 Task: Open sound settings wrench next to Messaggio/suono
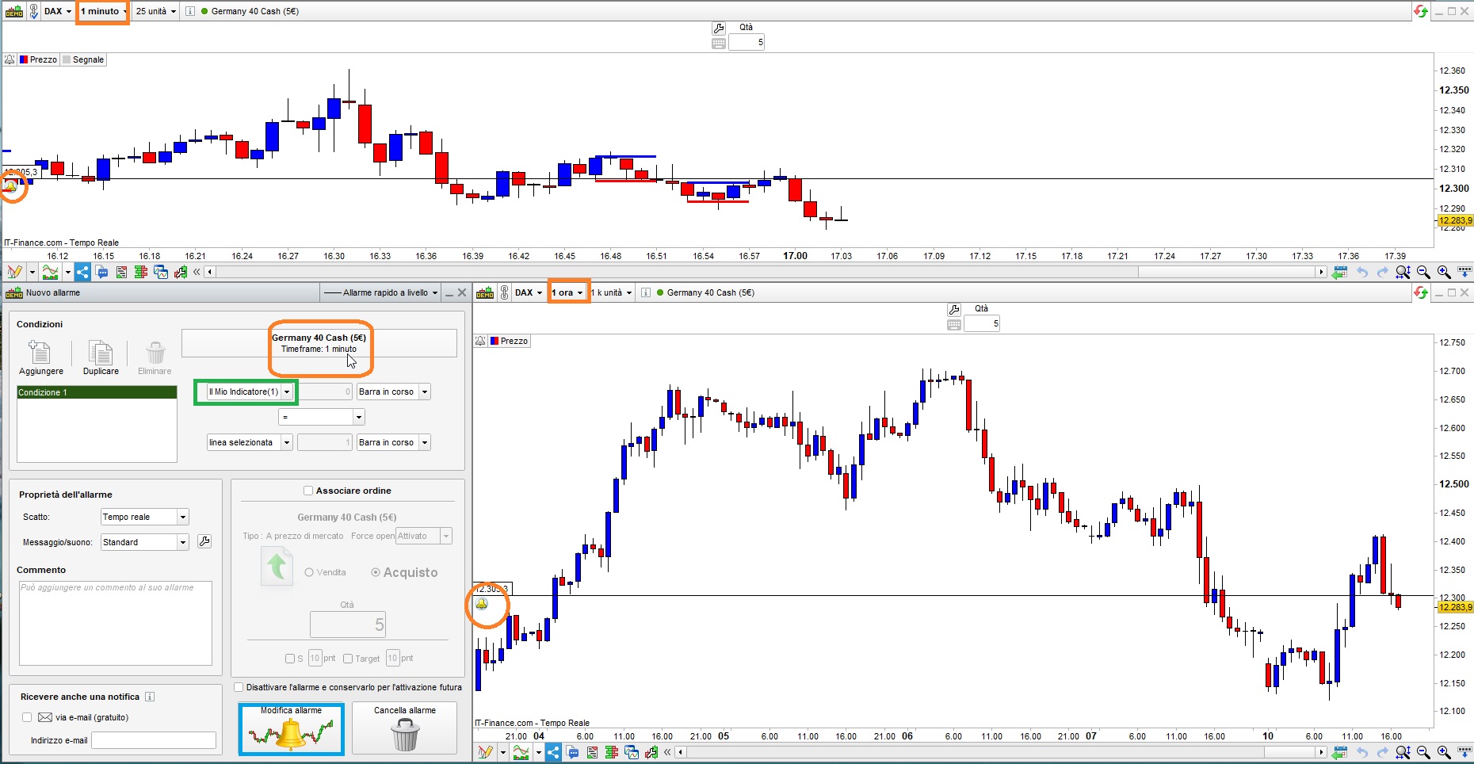coord(204,541)
